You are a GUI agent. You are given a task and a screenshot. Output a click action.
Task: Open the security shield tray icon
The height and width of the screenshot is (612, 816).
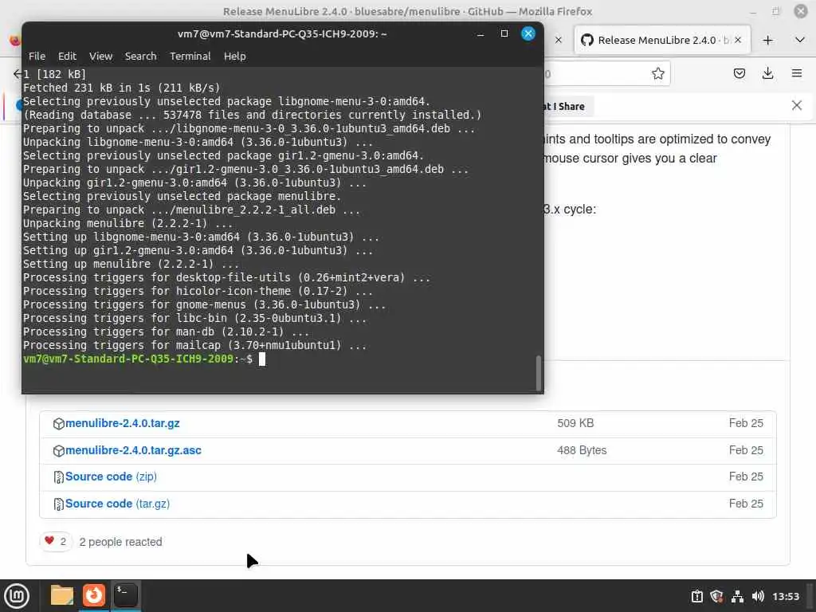tap(716, 596)
